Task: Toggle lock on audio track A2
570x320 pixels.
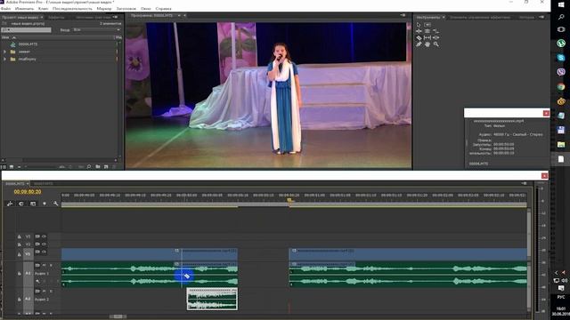Action: click(20, 299)
